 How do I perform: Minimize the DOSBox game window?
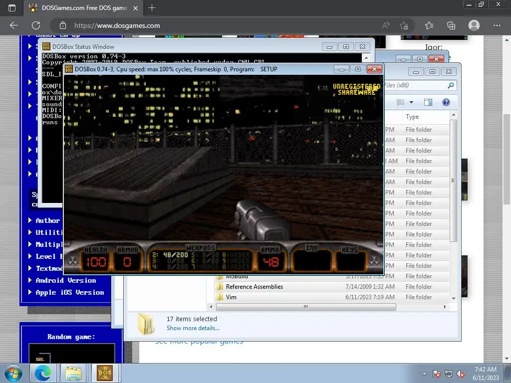(x=341, y=69)
